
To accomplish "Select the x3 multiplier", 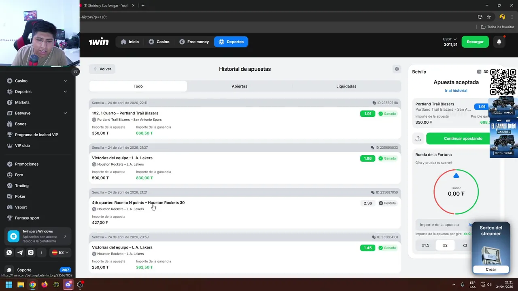I will [465, 245].
